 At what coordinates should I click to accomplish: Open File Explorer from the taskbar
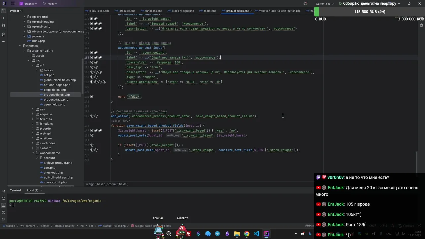237,234
